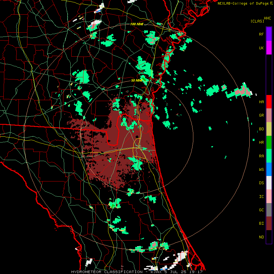Image resolution: width=274 pixels, height=274 pixels.
Task: Click the GR legend color swatch
Action: [x=269, y=115]
